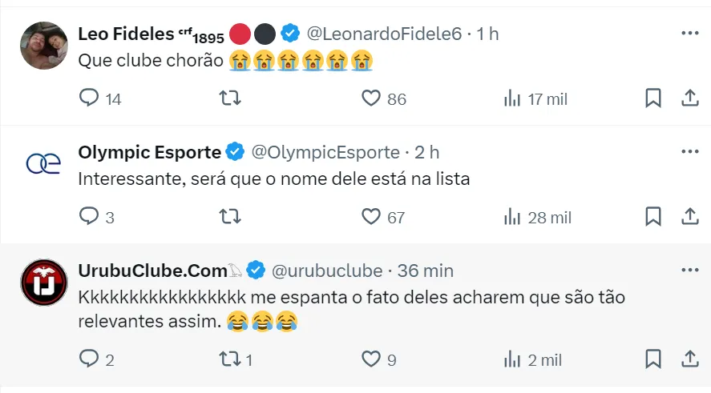
Task: Share the UrubuClube.Com tweet
Action: 689,359
